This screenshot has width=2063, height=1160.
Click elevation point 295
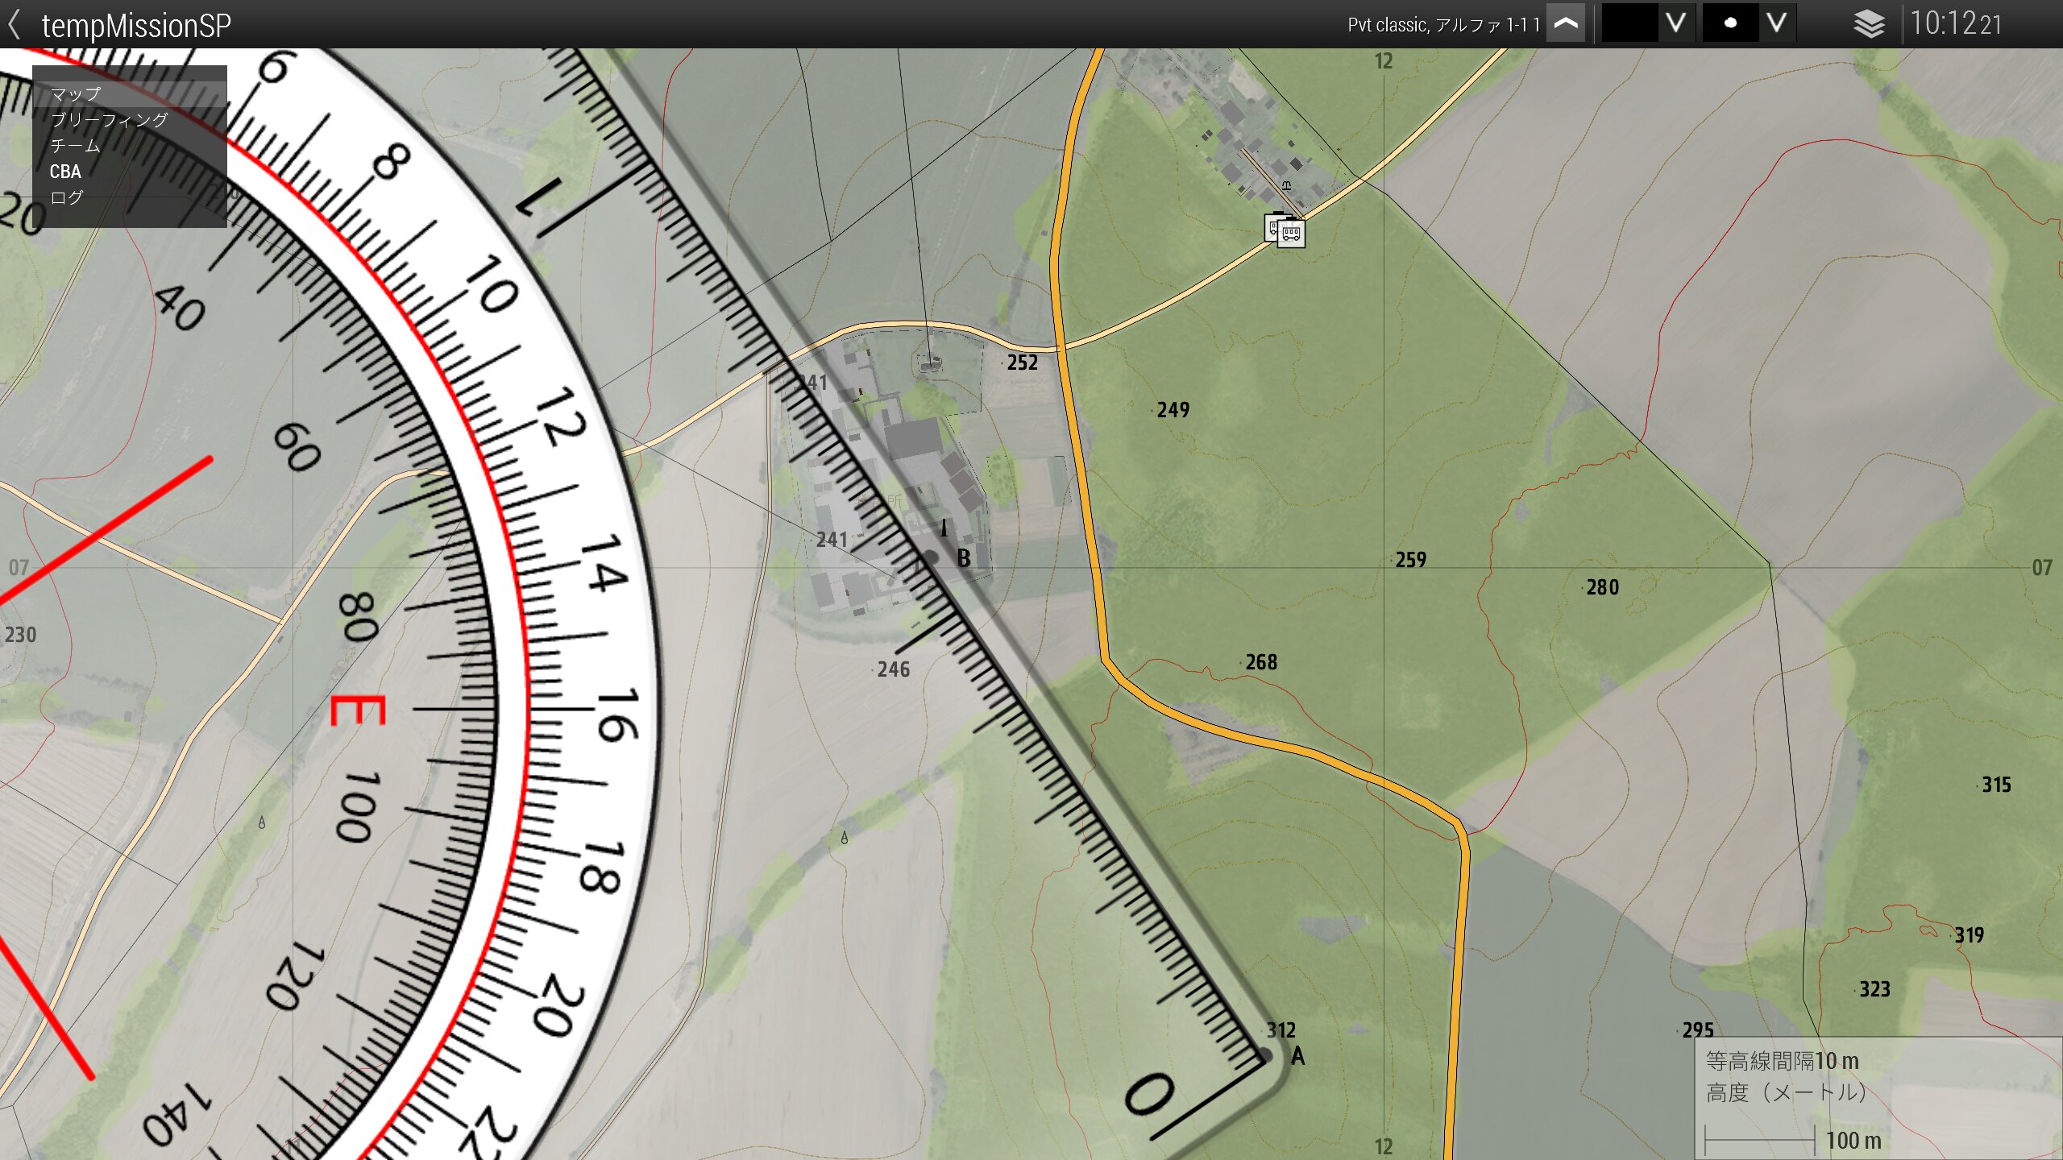1697,1030
